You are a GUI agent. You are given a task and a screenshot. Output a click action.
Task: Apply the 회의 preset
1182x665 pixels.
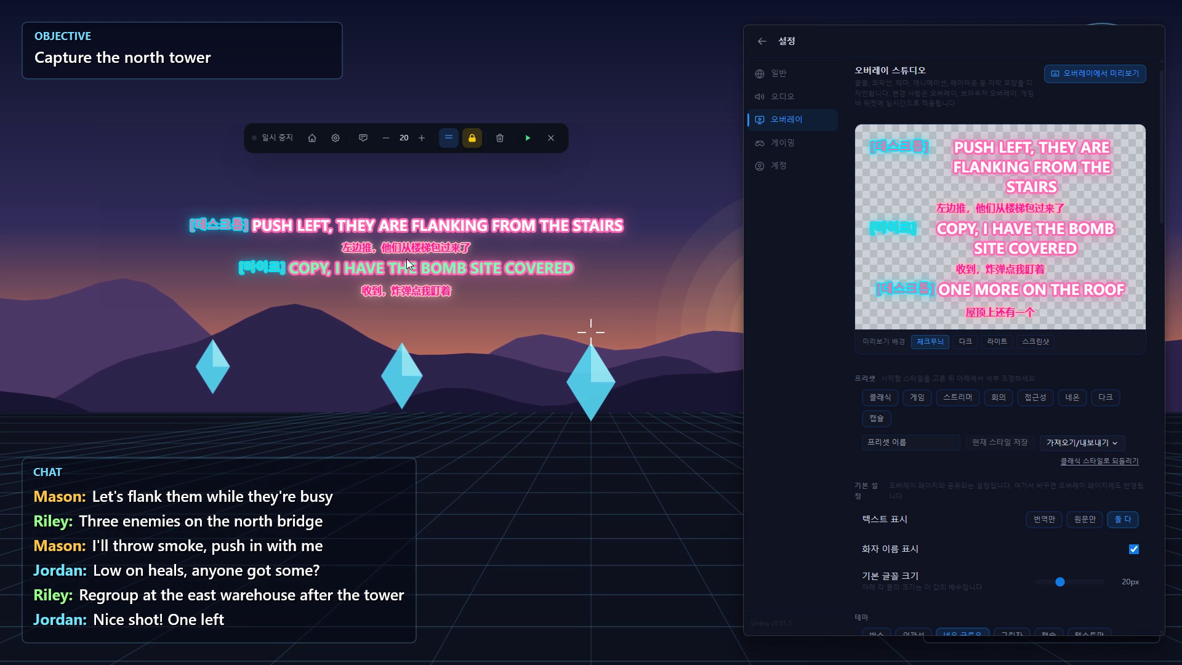click(x=999, y=398)
